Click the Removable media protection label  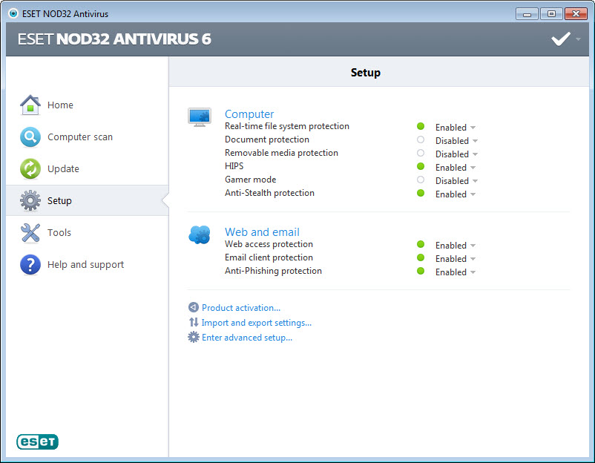(281, 153)
